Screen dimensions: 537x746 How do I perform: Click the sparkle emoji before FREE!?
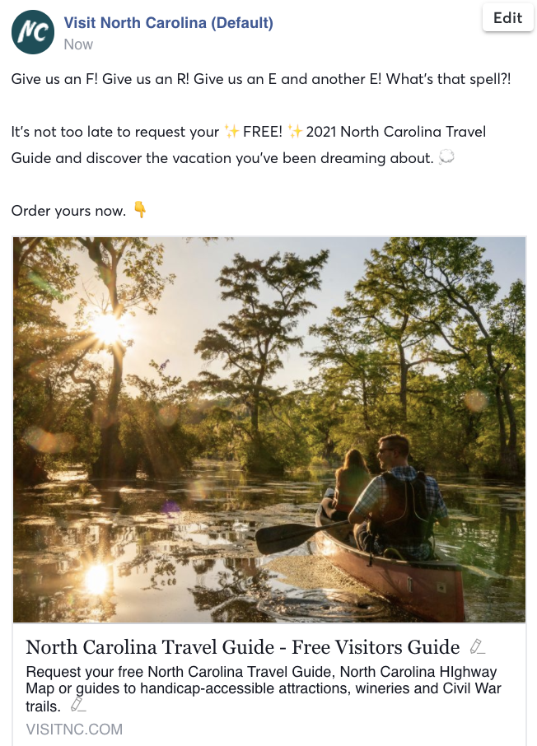click(x=232, y=132)
